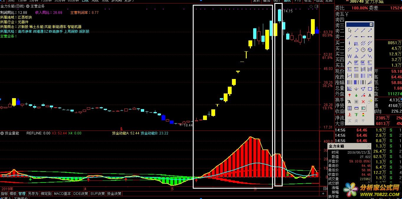Close the drawing tools palette
This screenshot has width=402, height=199.
coord(371,24)
